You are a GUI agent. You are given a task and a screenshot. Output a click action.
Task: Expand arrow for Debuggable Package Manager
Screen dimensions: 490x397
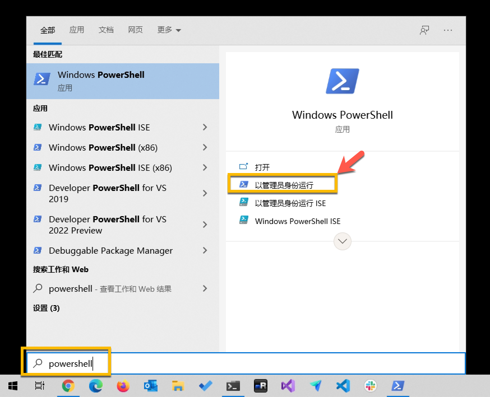pyautogui.click(x=205, y=251)
